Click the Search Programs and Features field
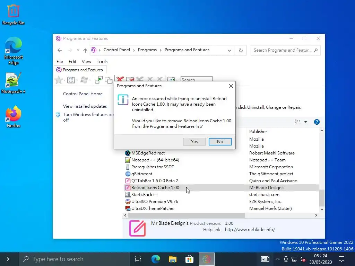The height and width of the screenshot is (266, 355). pos(285,50)
